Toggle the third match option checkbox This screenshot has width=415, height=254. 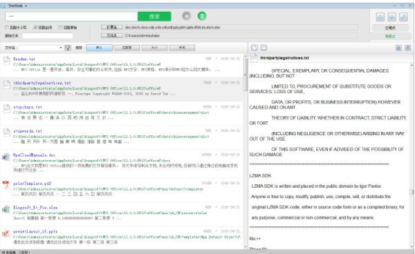coord(60,28)
